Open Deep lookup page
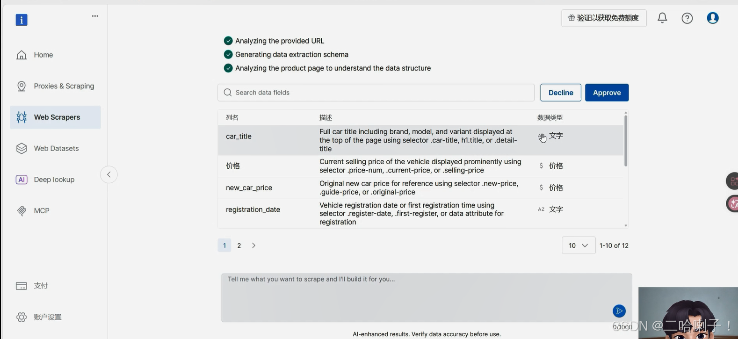Screen dimensions: 738x339 tap(55, 180)
